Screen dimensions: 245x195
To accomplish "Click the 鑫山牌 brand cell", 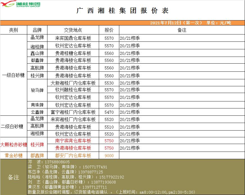I will point(37,53).
